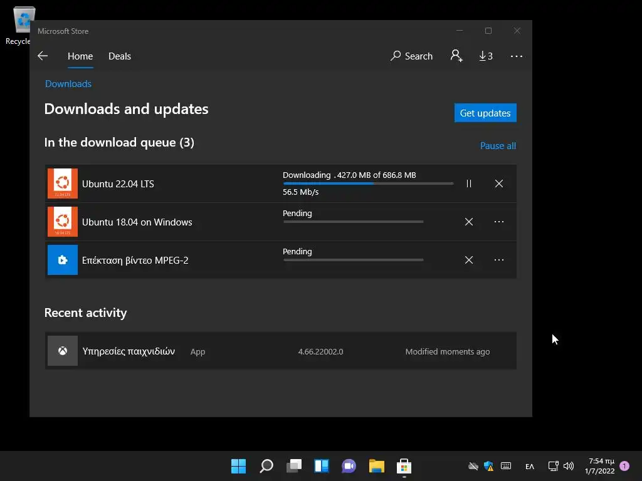Open the touch keyboard tray icon
Screen dimensions: 642x481
coord(506,466)
